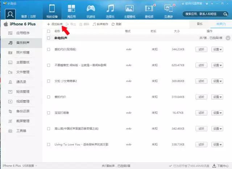This screenshot has height=169, width=232.
Task: Click 试听 preview for Living To Love You
Action: click(x=201, y=144)
